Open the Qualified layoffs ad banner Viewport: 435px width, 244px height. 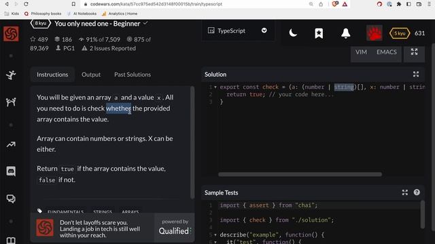click(x=112, y=228)
